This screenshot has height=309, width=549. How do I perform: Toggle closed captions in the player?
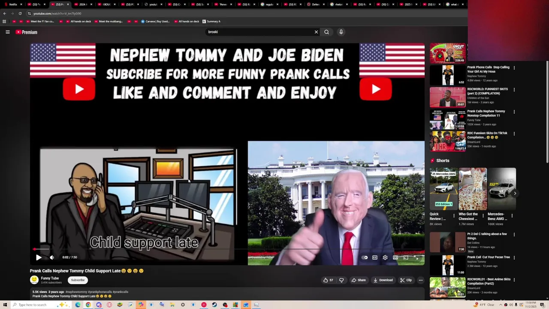point(375,257)
